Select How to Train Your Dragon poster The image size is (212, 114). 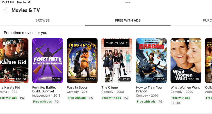pyautogui.click(x=151, y=61)
